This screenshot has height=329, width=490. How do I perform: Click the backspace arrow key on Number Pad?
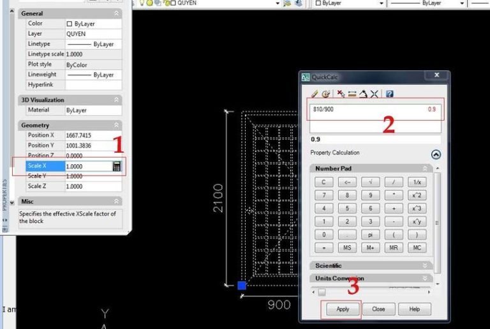(x=347, y=182)
